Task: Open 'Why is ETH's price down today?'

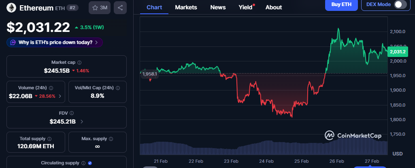Action: pyautogui.click(x=55, y=42)
